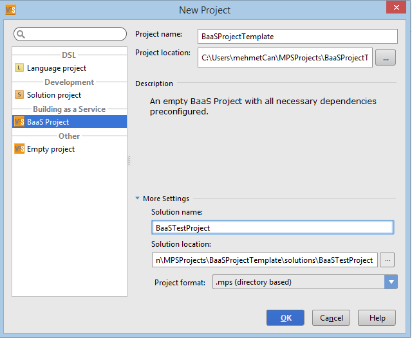
Task: Focus the Project name field
Action: 297,37
